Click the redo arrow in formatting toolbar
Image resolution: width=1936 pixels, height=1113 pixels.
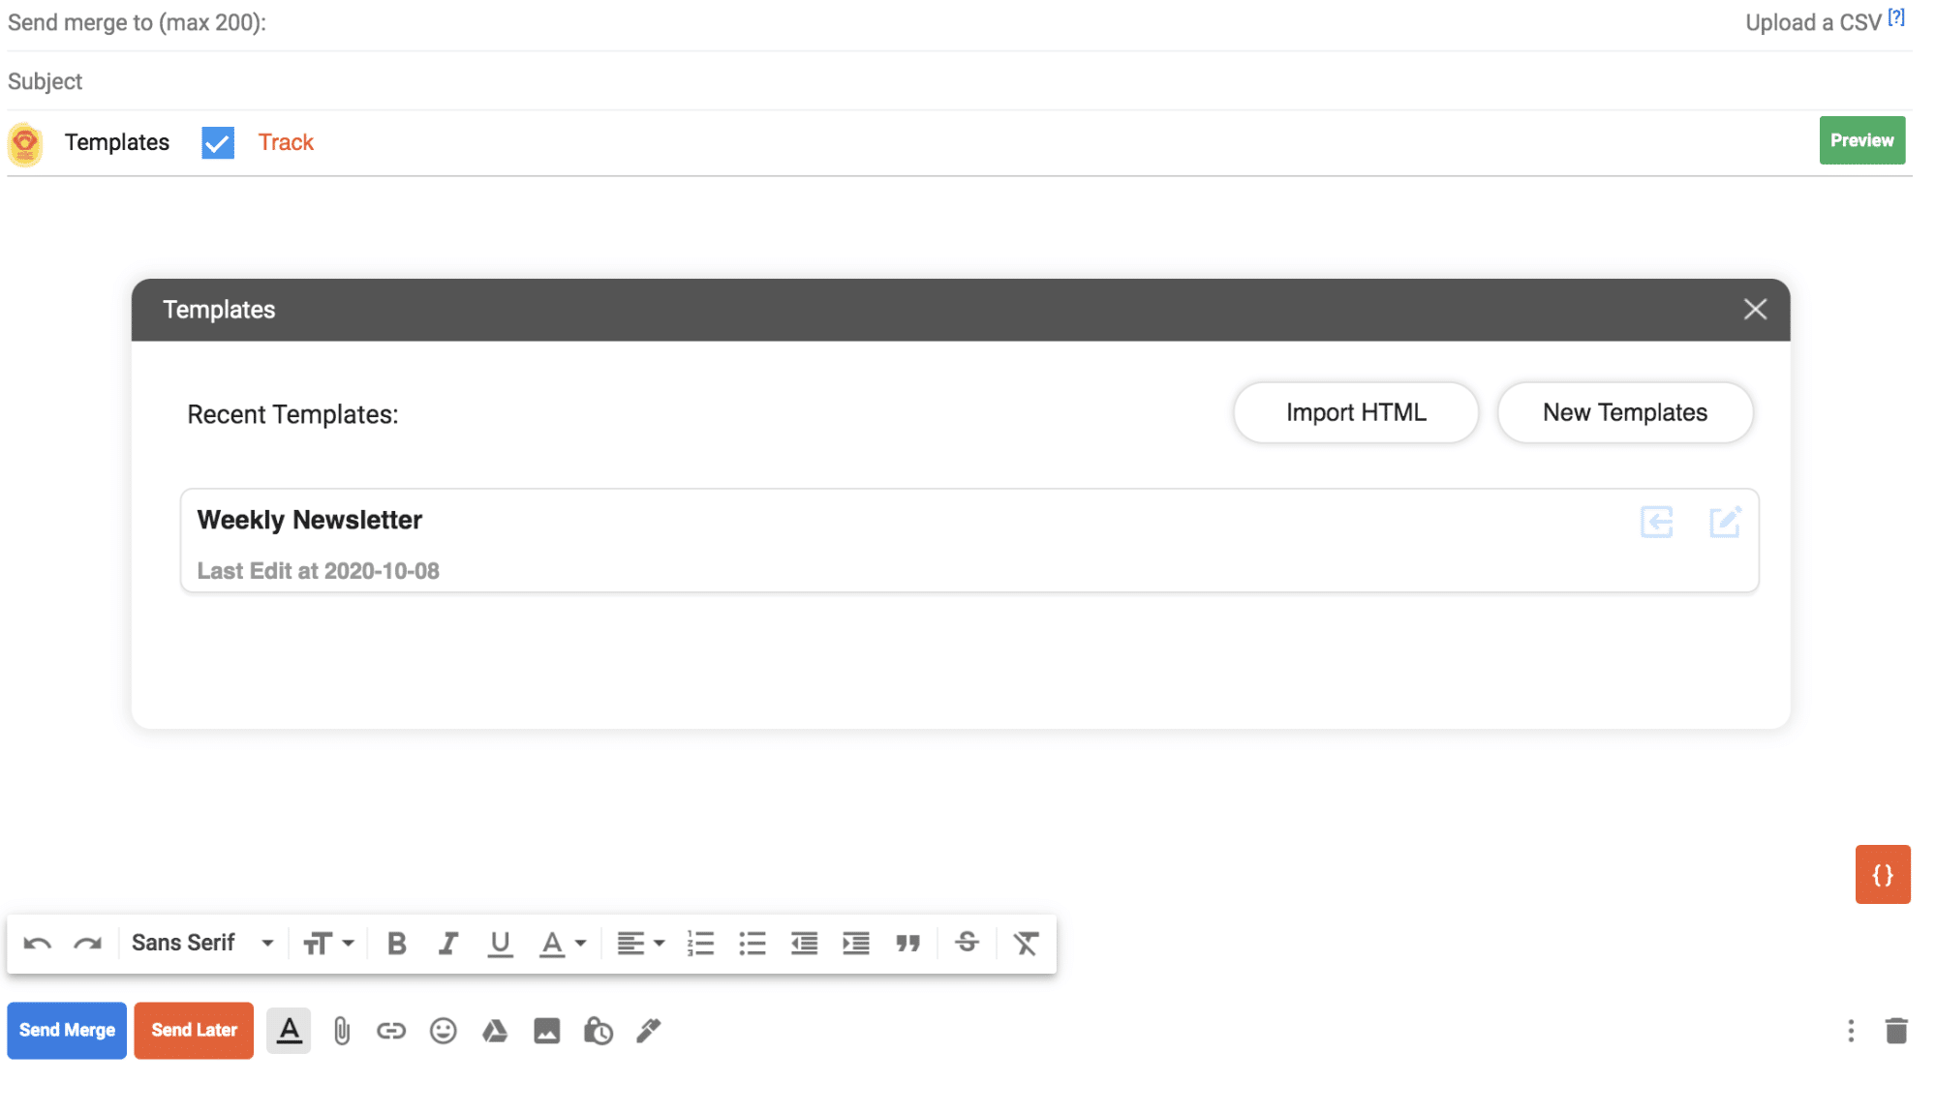point(88,944)
